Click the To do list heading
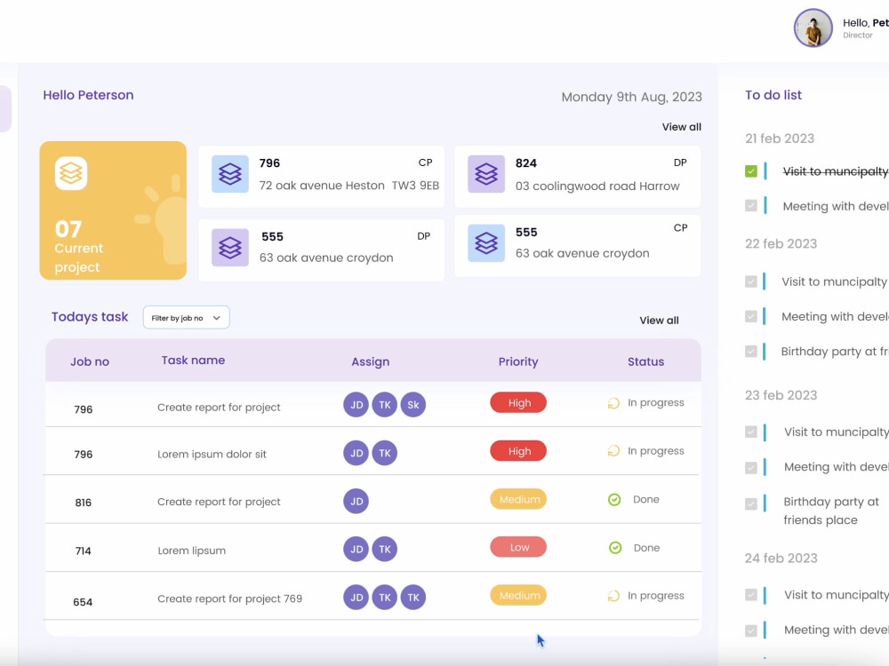This screenshot has height=666, width=889. point(773,95)
